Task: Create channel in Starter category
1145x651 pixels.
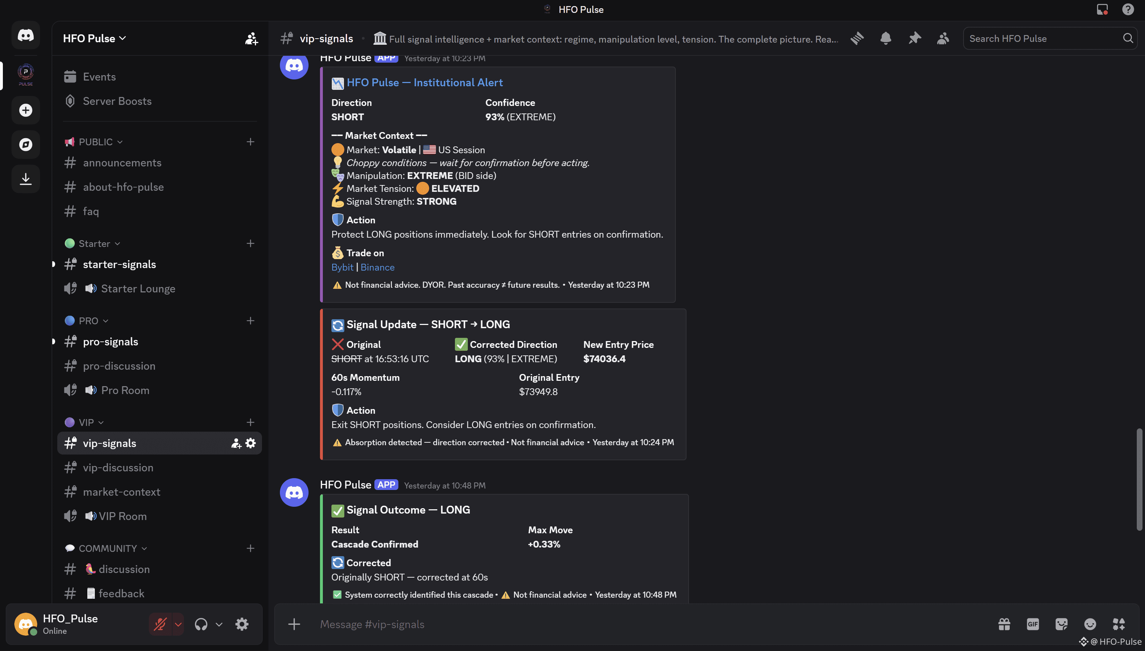Action: [x=251, y=243]
